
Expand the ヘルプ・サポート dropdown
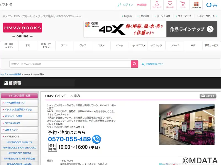(207, 16)
